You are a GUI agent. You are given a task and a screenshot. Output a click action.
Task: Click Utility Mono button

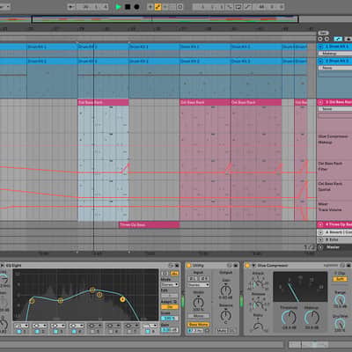click(x=199, y=316)
